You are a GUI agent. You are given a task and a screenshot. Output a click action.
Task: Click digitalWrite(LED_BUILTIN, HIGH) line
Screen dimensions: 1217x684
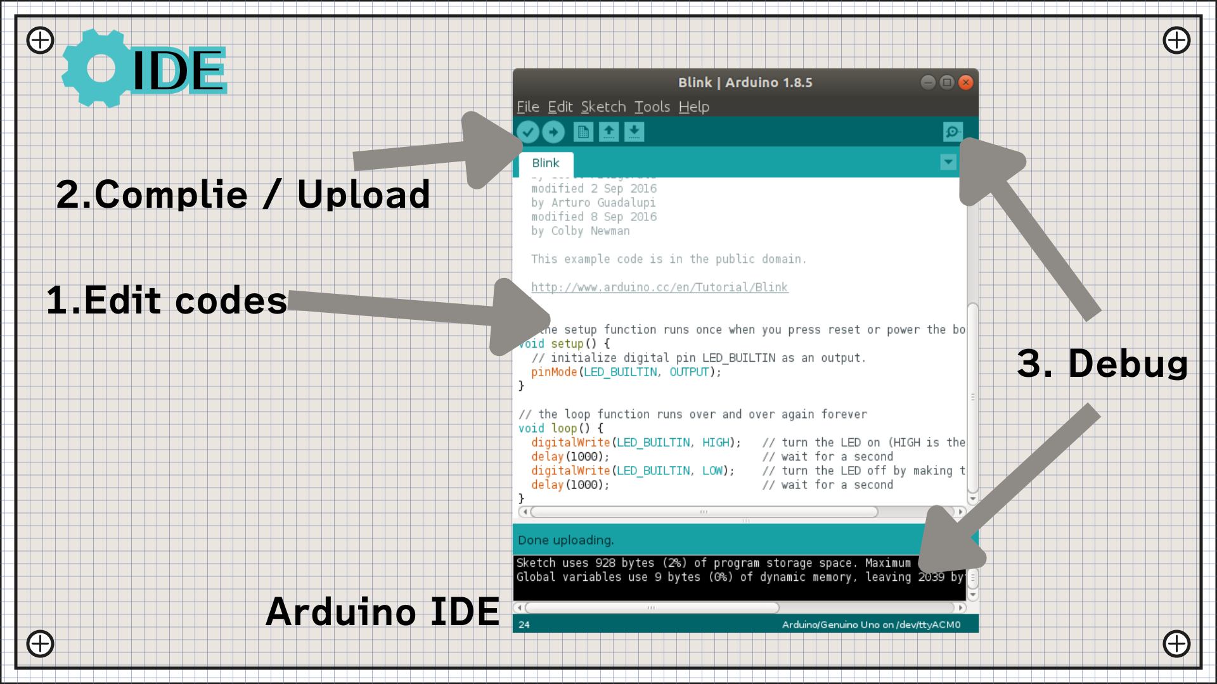(x=636, y=443)
